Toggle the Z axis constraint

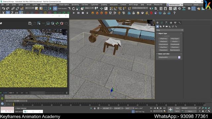[12, 13]
